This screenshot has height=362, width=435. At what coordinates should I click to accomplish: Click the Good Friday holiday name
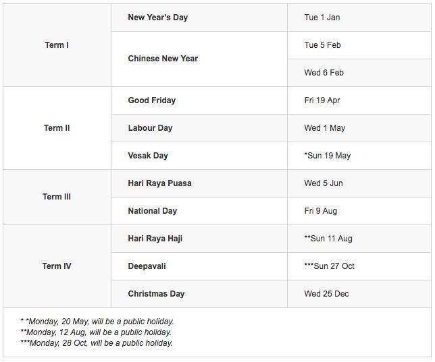coord(151,100)
